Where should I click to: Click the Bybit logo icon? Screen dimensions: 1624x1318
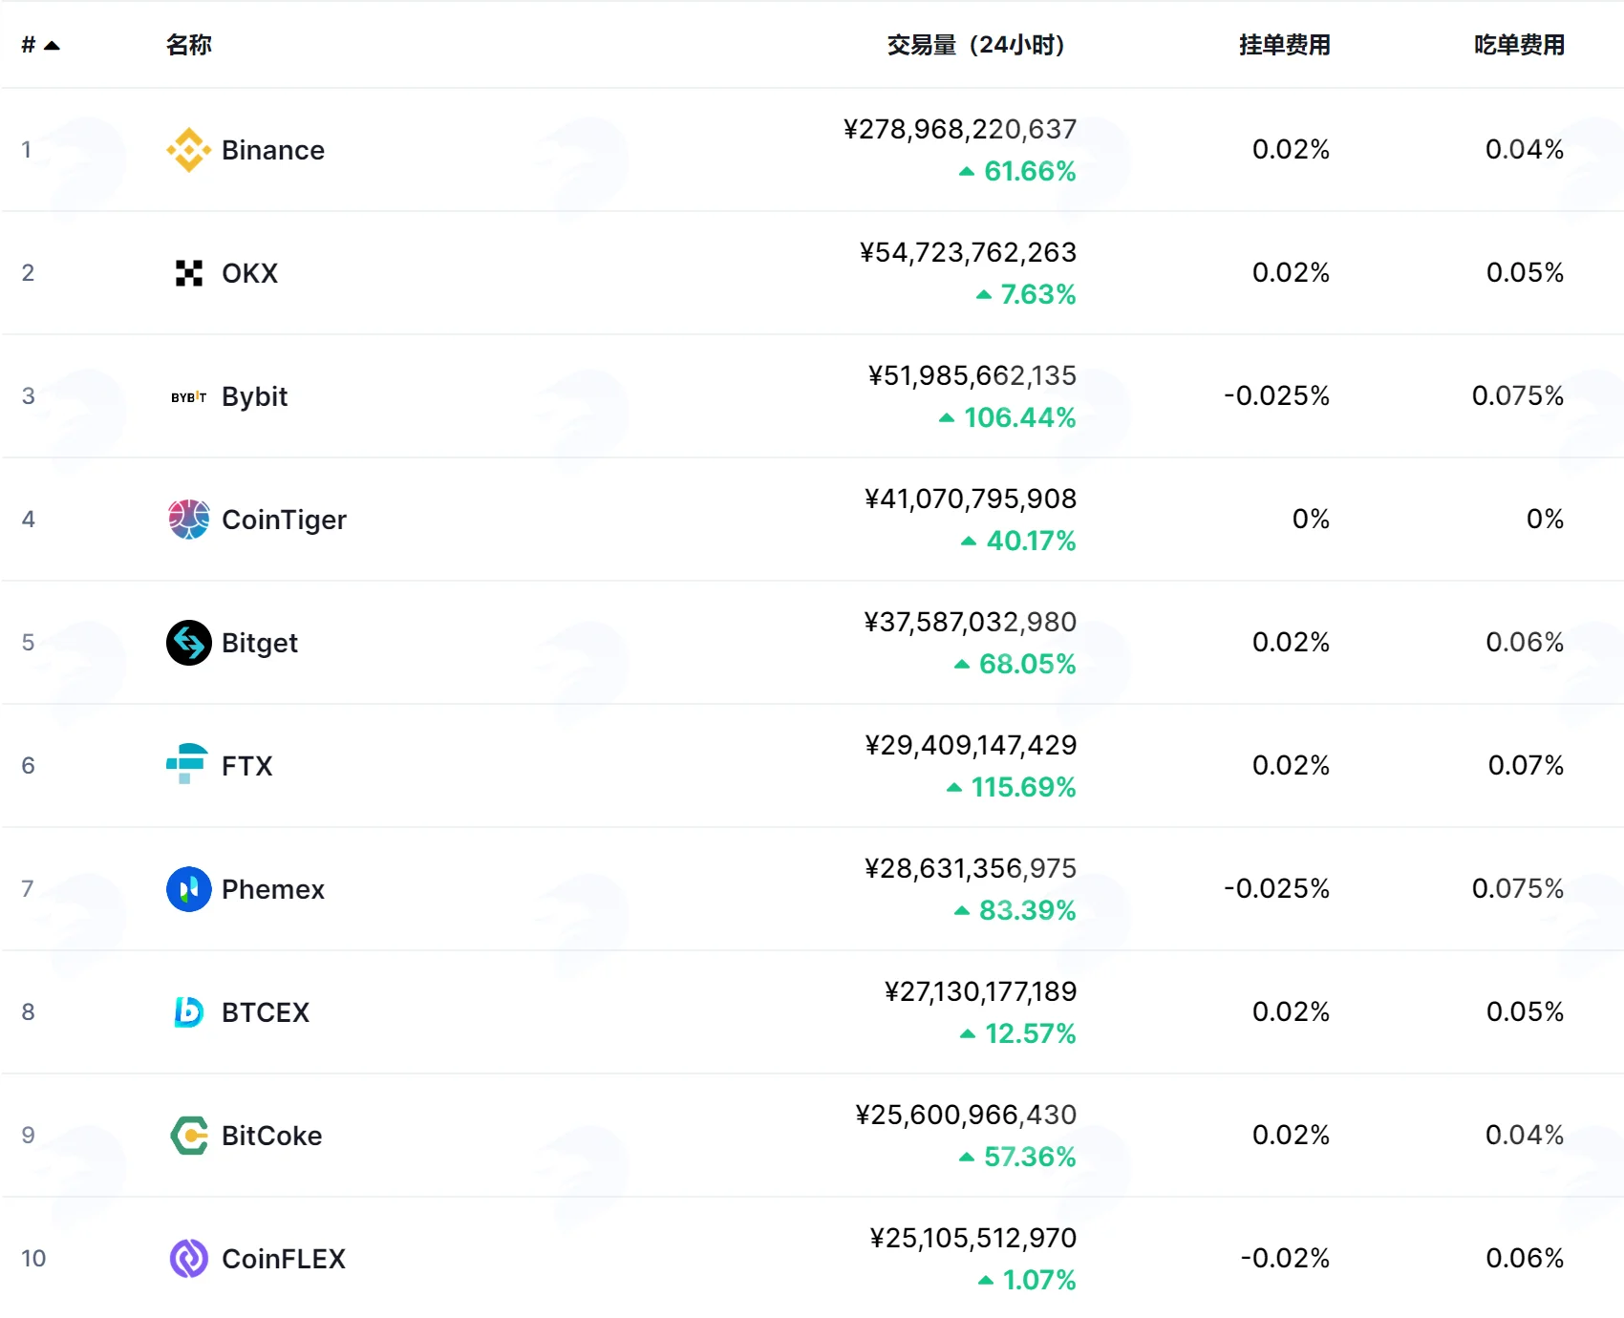point(188,396)
